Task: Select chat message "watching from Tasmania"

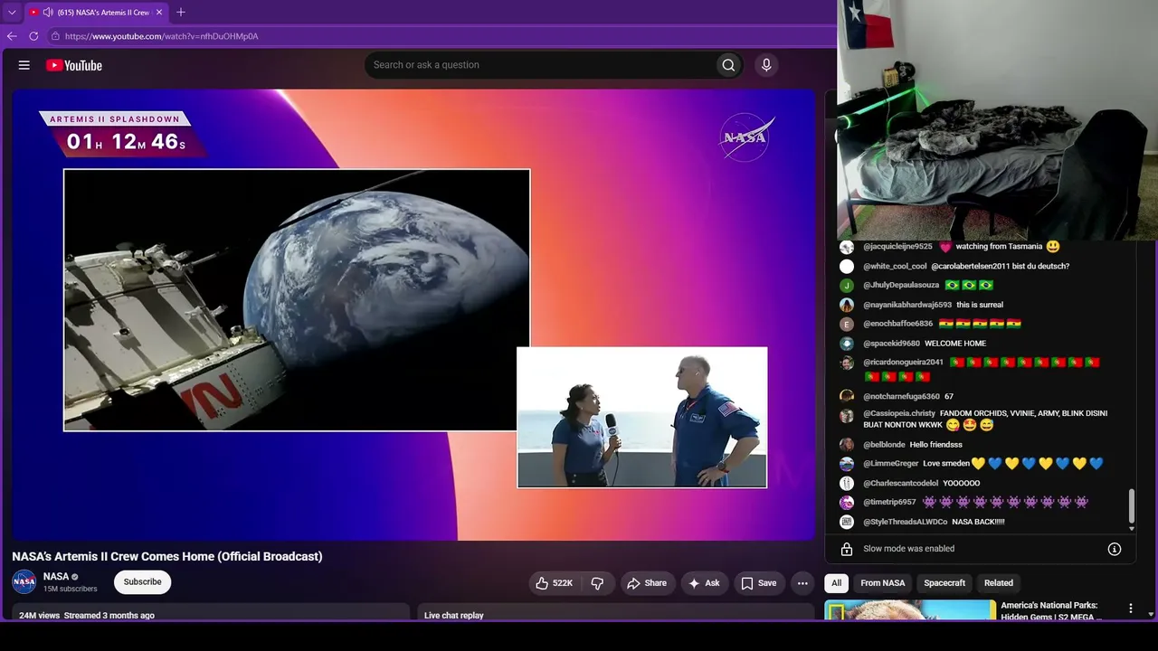Action: [x=999, y=247]
